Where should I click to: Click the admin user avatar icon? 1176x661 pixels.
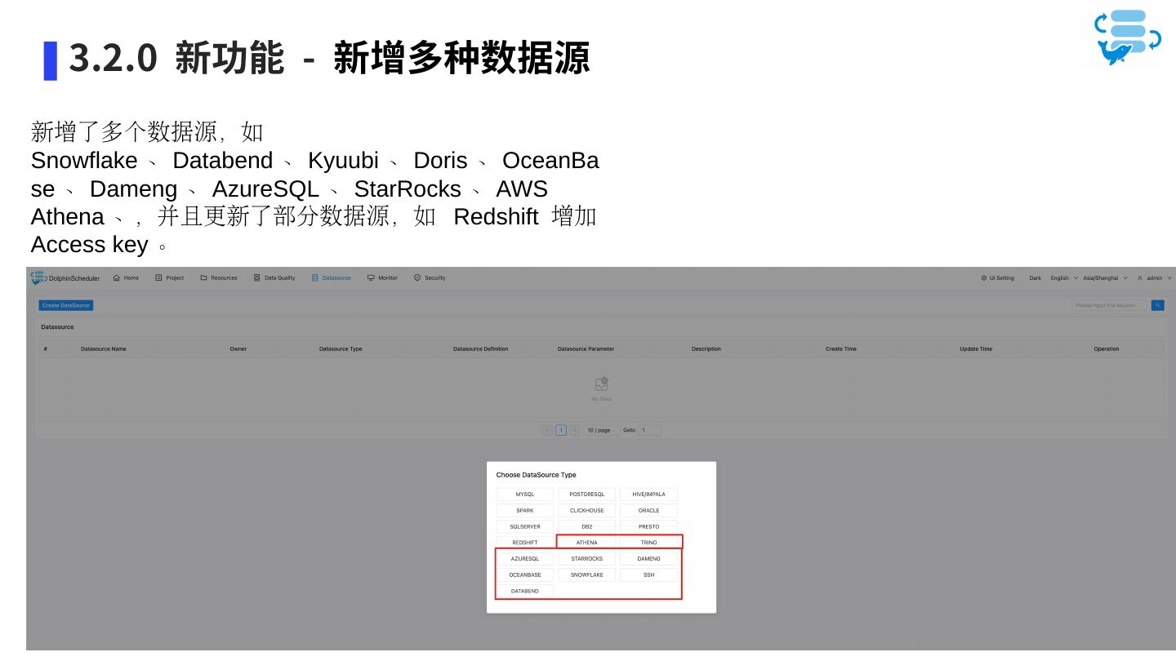pos(1140,278)
